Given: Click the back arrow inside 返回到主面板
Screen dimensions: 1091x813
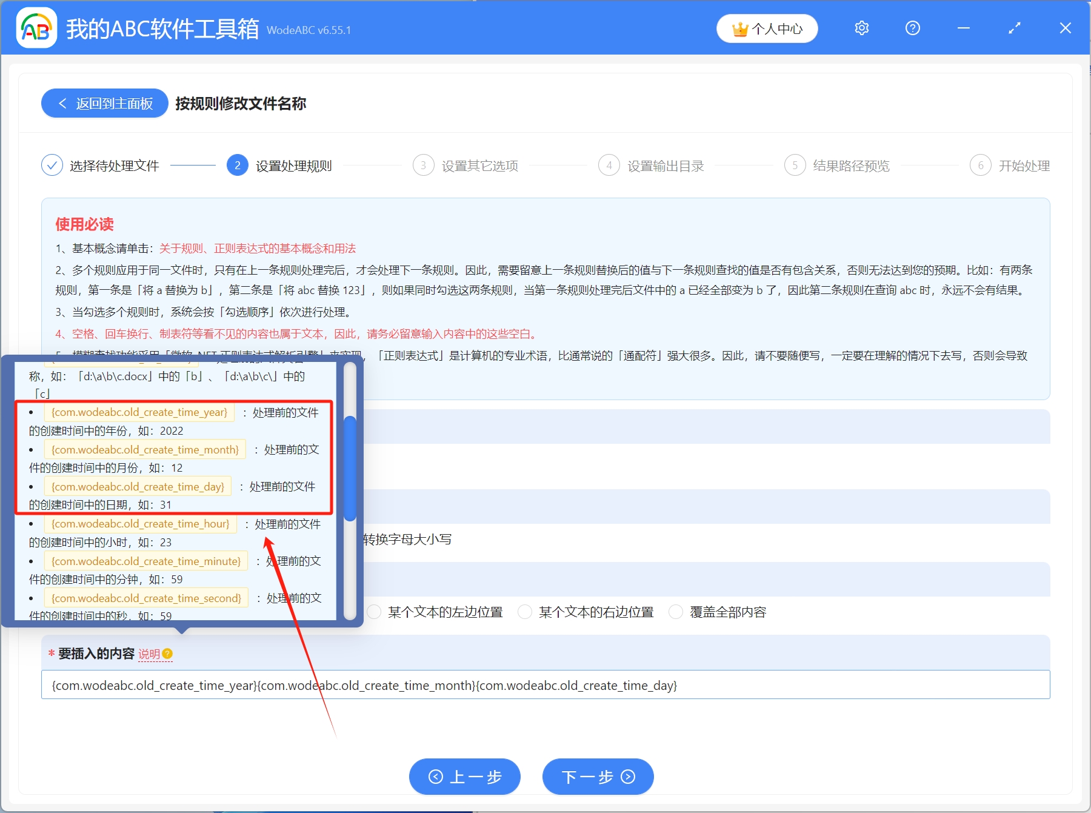Looking at the screenshot, I should (x=62, y=103).
